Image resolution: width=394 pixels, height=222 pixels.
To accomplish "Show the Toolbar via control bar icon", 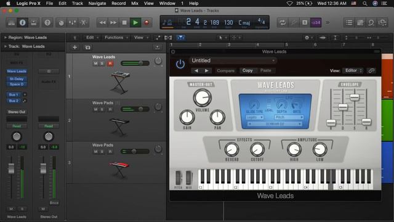I will tap(33, 23).
